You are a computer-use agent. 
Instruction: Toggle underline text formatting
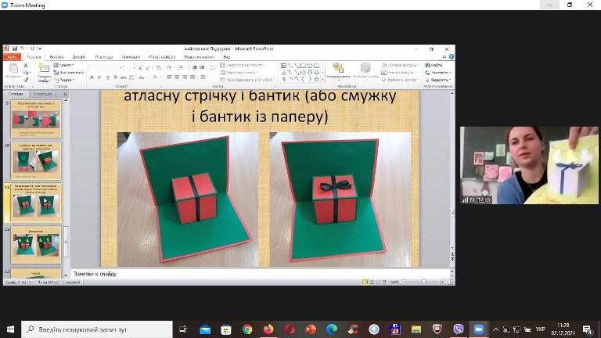[x=107, y=77]
